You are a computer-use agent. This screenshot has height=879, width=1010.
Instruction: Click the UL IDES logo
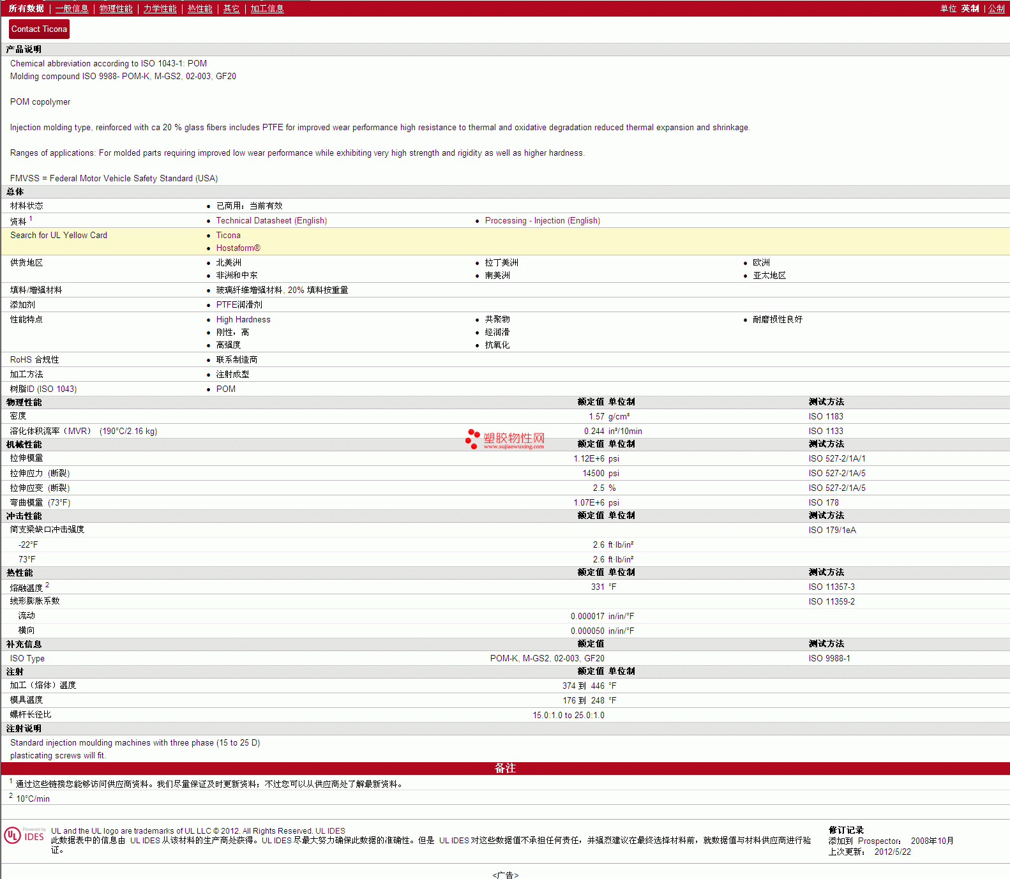pyautogui.click(x=24, y=836)
